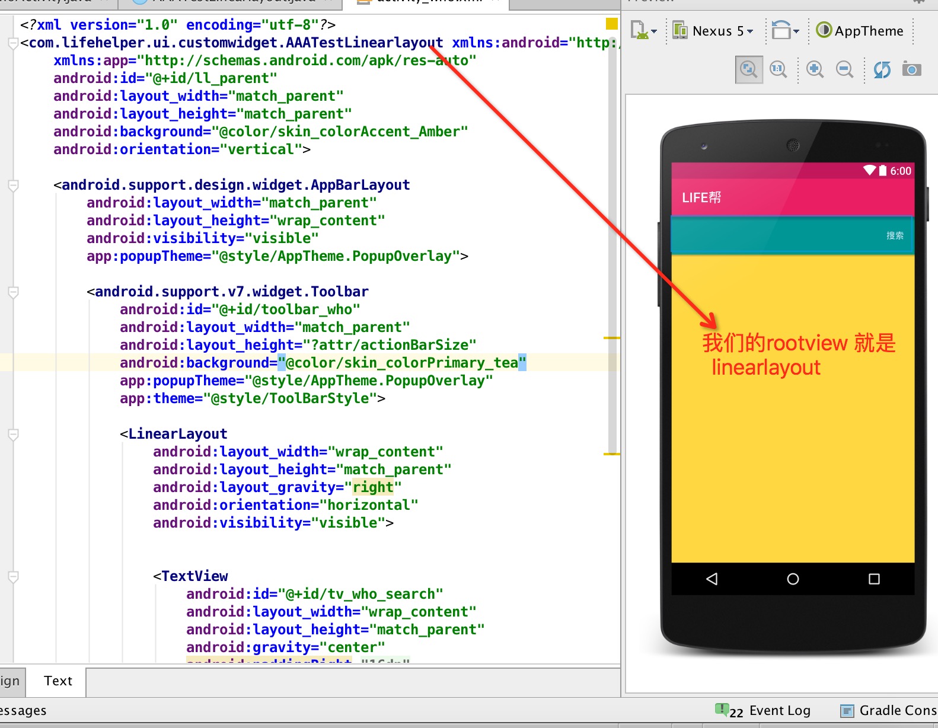This screenshot has width=938, height=728.
Task: Collapse the root AAATestLinearlayout tag
Action: click(13, 43)
